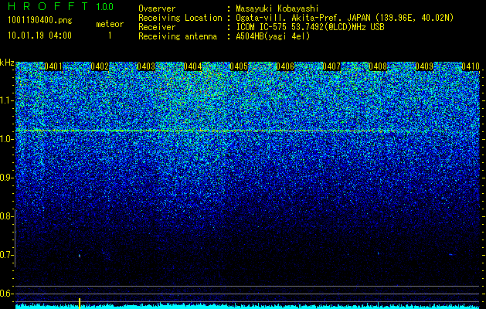This screenshot has height=309, width=486.
Task: Click the 0410 time marker
Action: [471, 66]
